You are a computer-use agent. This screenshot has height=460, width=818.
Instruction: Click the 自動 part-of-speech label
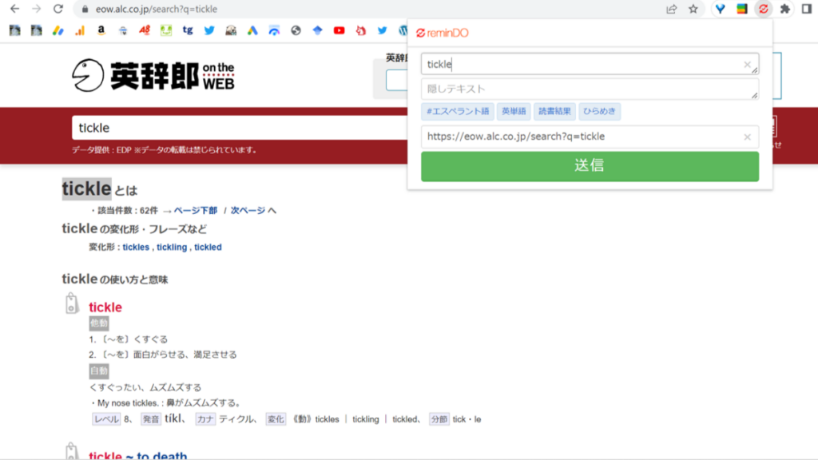tap(98, 371)
